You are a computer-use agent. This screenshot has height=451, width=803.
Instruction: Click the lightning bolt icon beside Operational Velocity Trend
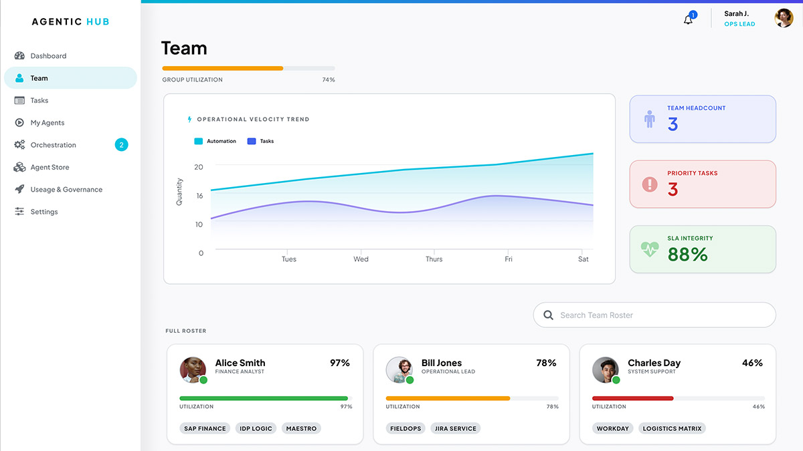click(189, 120)
